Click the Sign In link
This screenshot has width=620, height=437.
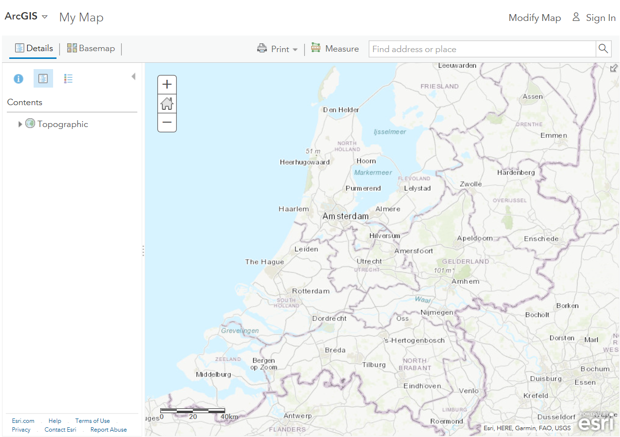[601, 18]
